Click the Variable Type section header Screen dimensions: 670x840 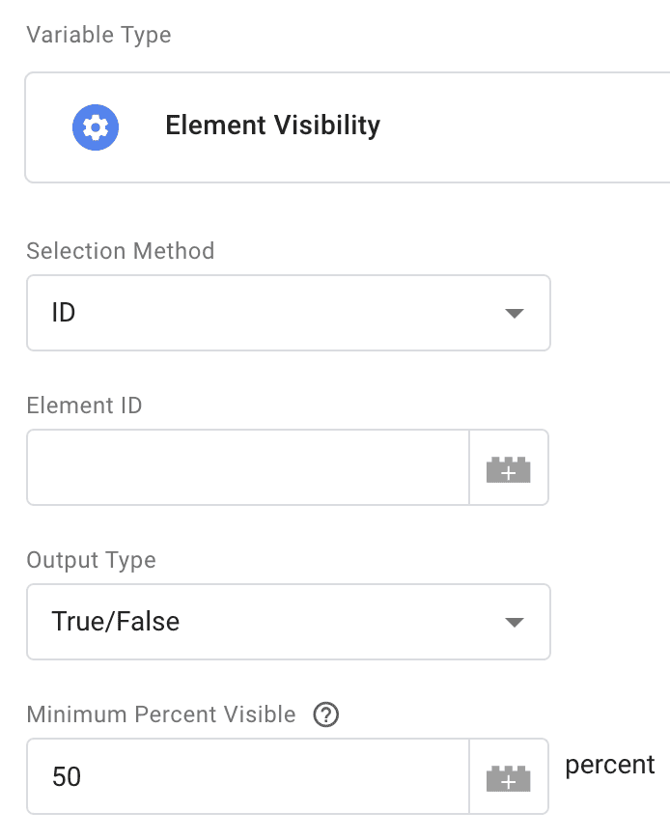point(98,35)
